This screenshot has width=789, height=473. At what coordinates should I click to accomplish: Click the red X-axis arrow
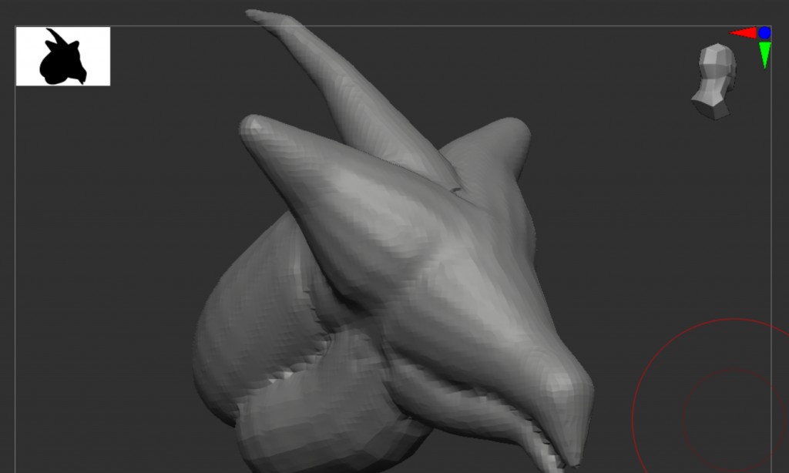[x=744, y=33]
